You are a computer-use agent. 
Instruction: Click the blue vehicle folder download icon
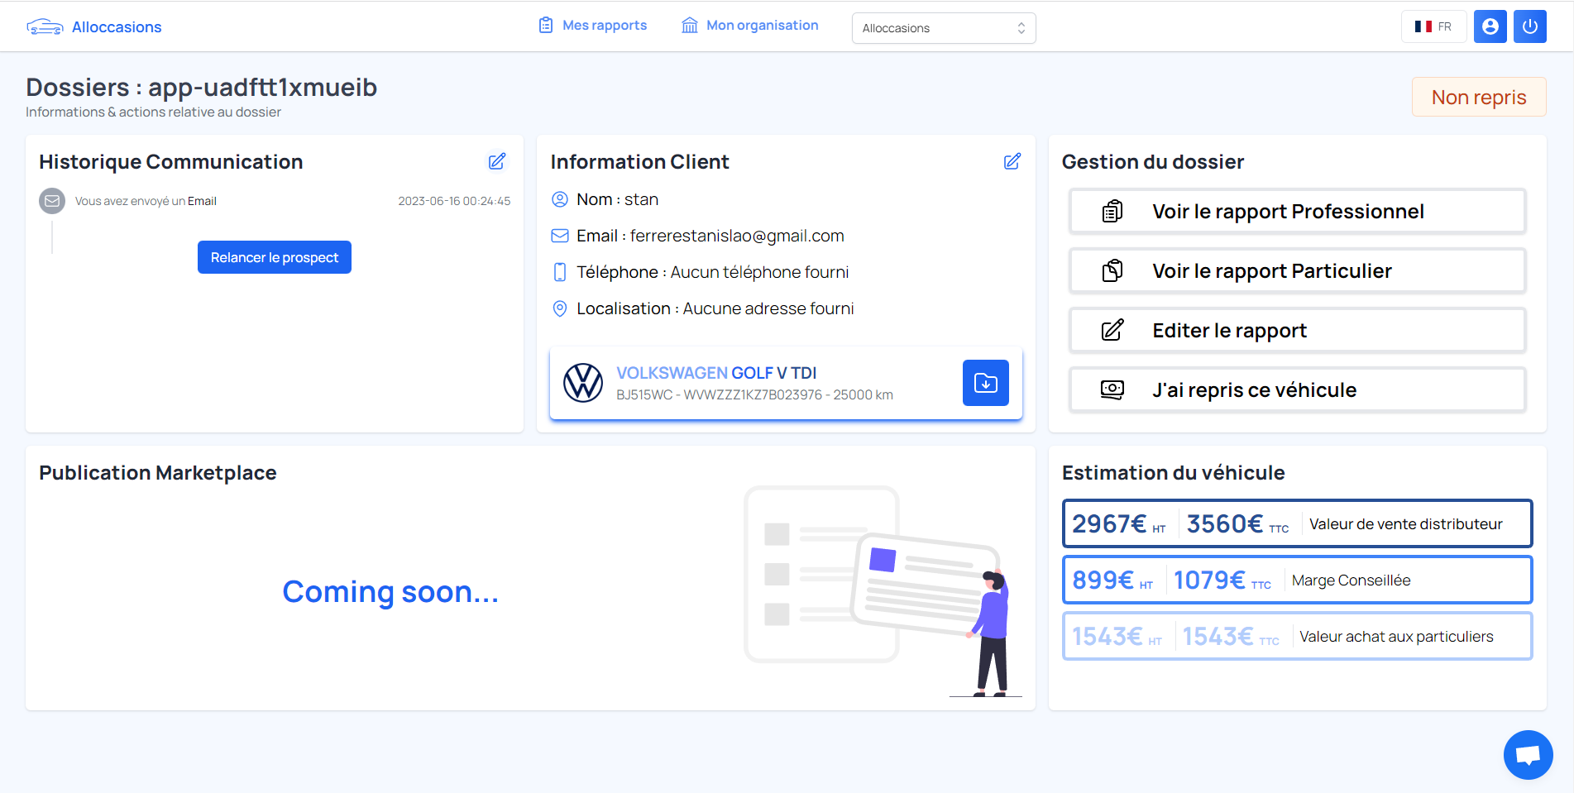tap(985, 383)
